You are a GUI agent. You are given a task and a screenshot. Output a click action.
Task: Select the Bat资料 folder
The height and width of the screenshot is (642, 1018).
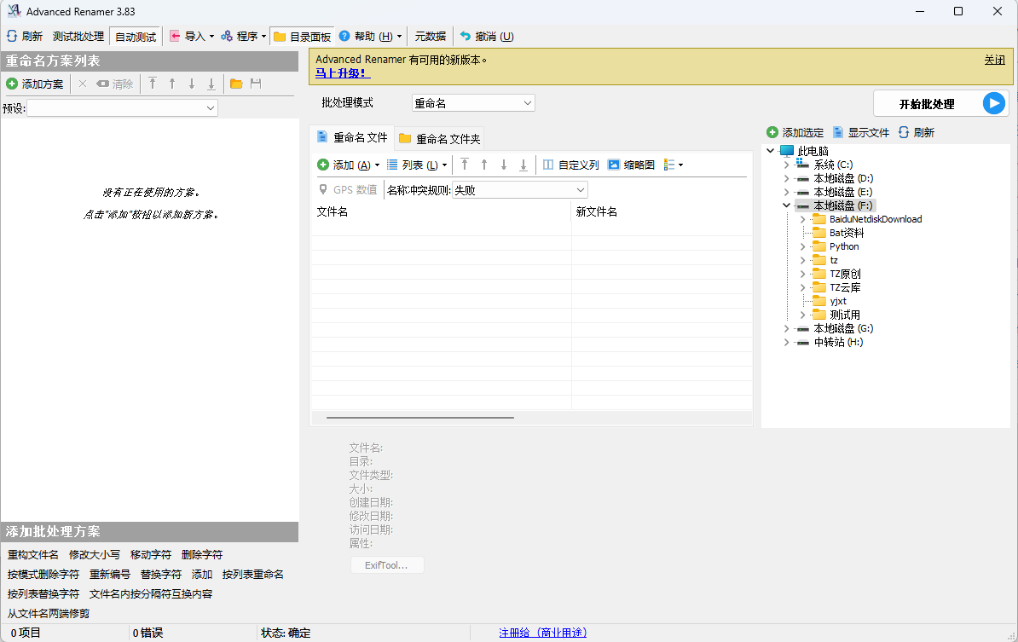point(847,233)
